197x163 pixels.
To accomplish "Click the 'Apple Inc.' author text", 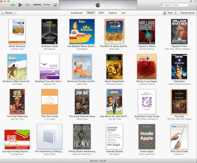I will 179,154.
